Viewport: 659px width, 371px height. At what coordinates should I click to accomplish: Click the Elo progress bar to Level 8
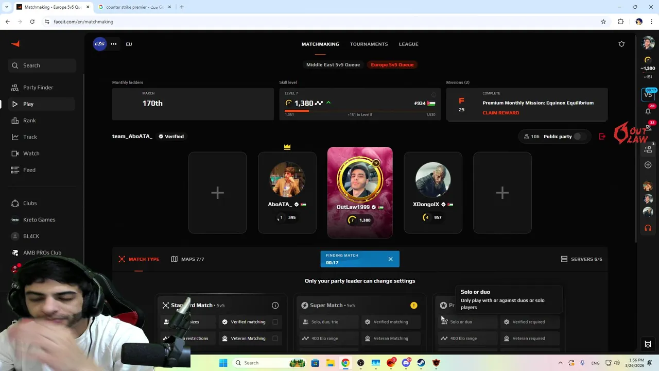[360, 110]
